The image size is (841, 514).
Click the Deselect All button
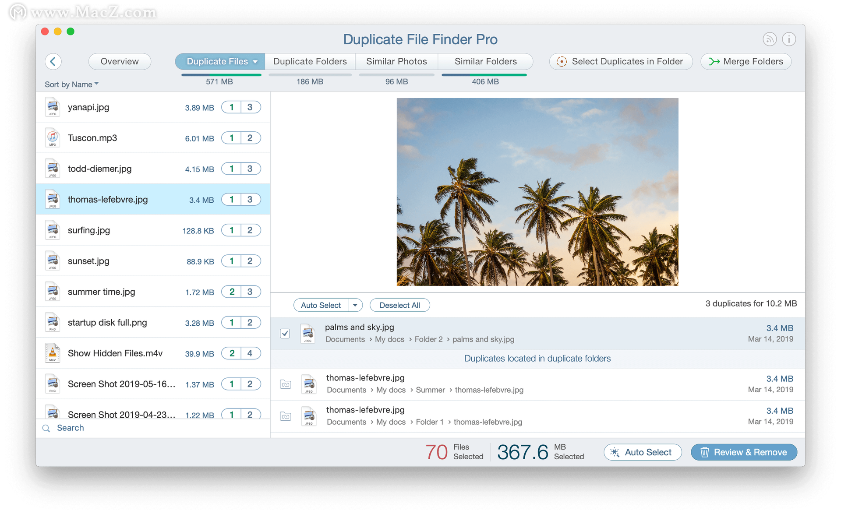(399, 305)
